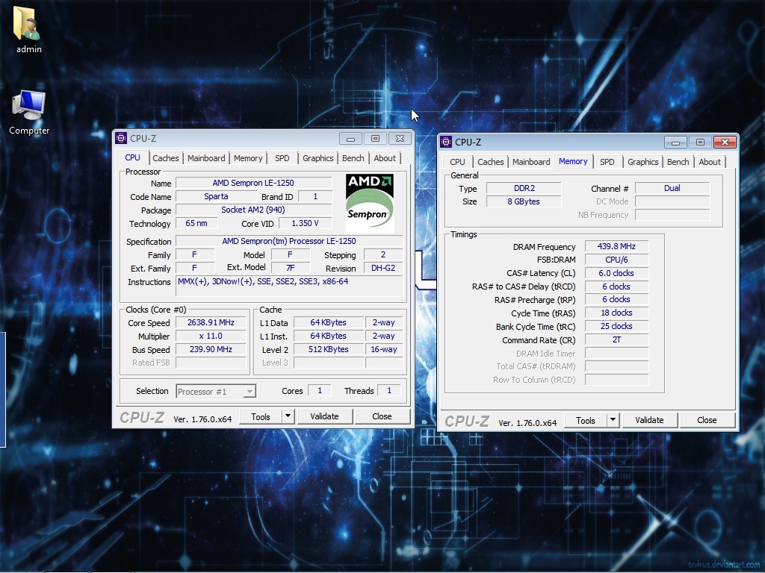Image resolution: width=765 pixels, height=573 pixels.
Task: Minimize the right CPU-Z window
Action: pos(675,143)
